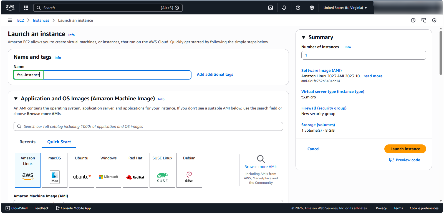Viewport: 444px width, 214px height.
Task: Focus the Number of instances field
Action: pos(364,55)
